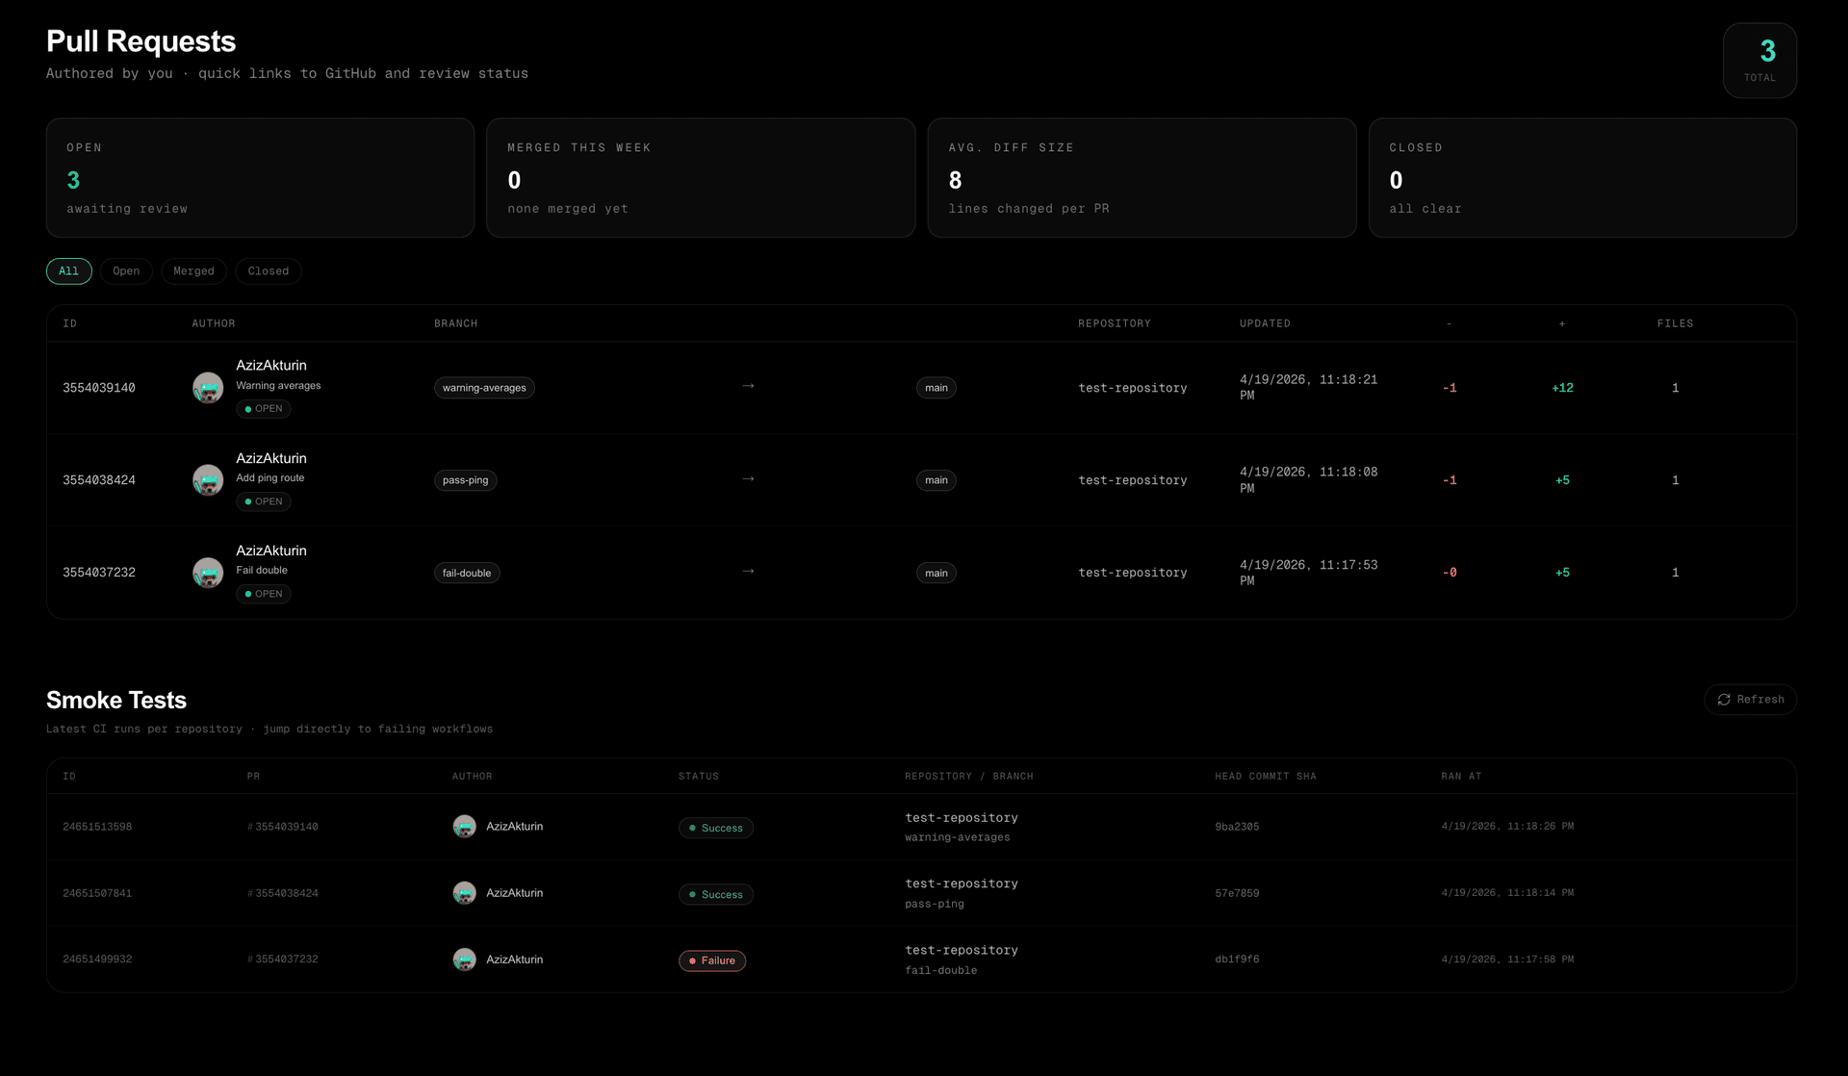Click AzizAkturin name in run 24651499932 row
This screenshot has height=1076, width=1848.
(514, 960)
